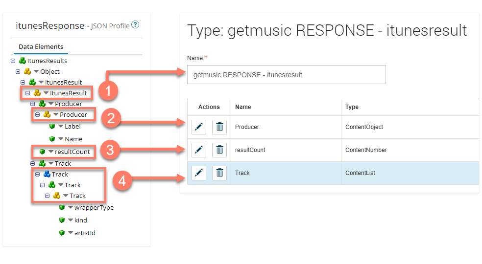Open the JSON Profile help icon
Image resolution: width=482 pixels, height=264 pixels.
135,24
